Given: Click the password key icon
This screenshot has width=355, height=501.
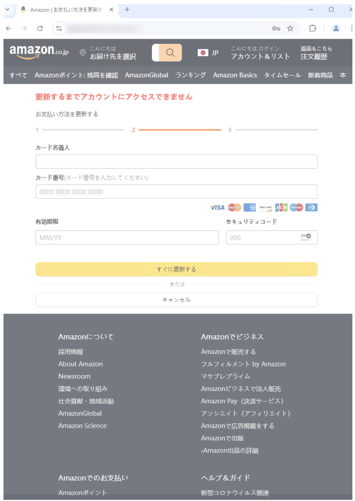Looking at the screenshot, I should [276, 29].
